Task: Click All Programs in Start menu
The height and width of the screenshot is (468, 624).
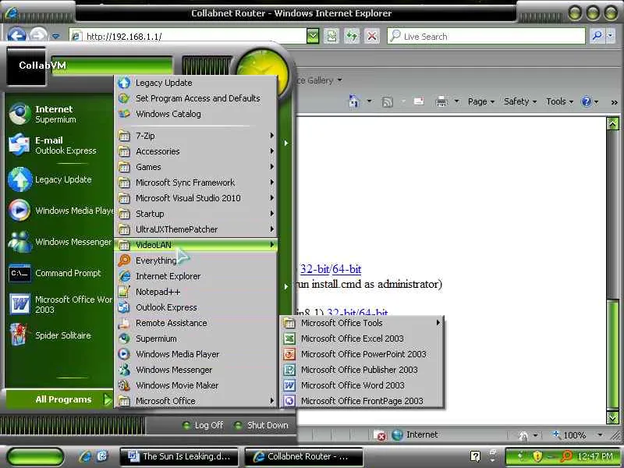Action: coord(60,399)
